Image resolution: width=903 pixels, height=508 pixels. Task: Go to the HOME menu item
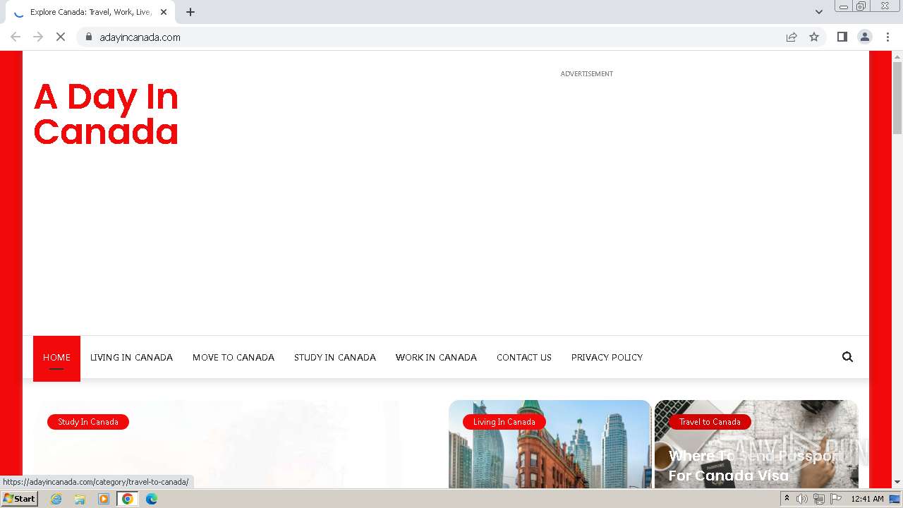(x=56, y=358)
